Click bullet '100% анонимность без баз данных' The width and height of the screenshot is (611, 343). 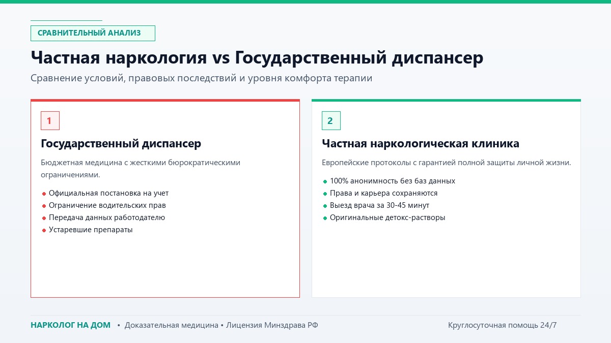(393, 181)
